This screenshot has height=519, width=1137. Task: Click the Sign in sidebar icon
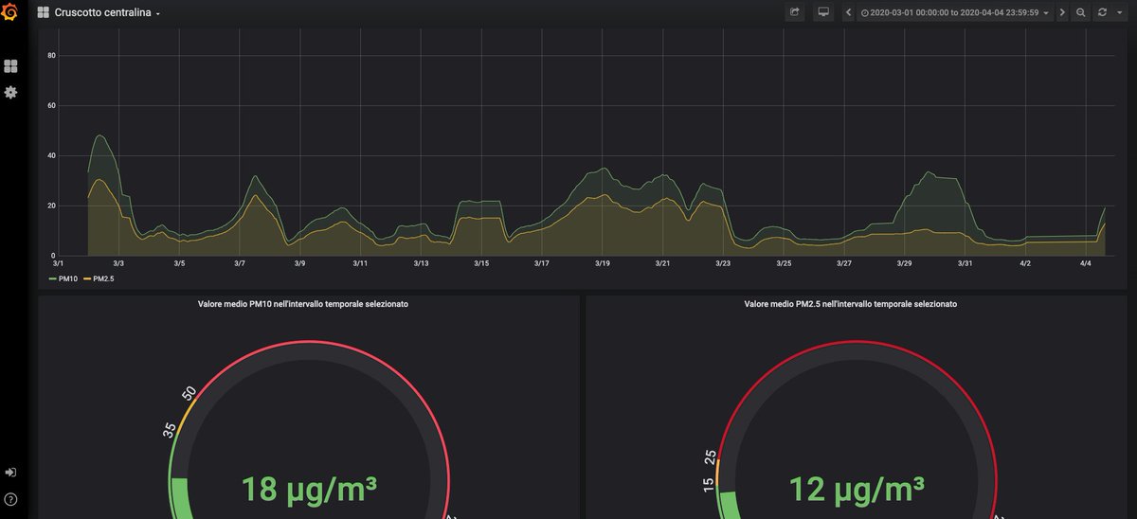point(10,473)
